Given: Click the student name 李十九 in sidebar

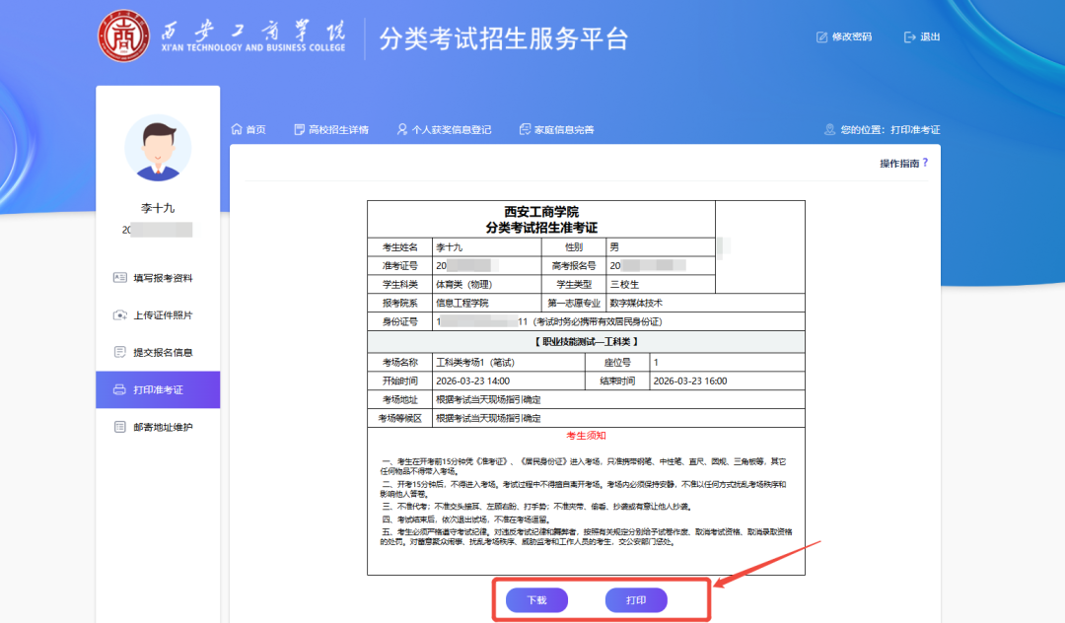Looking at the screenshot, I should point(157,208).
